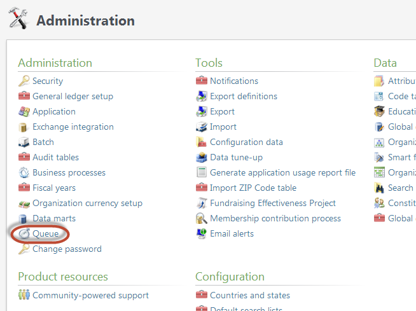
Task: Click the key icon beside Change password
Action: click(x=24, y=249)
